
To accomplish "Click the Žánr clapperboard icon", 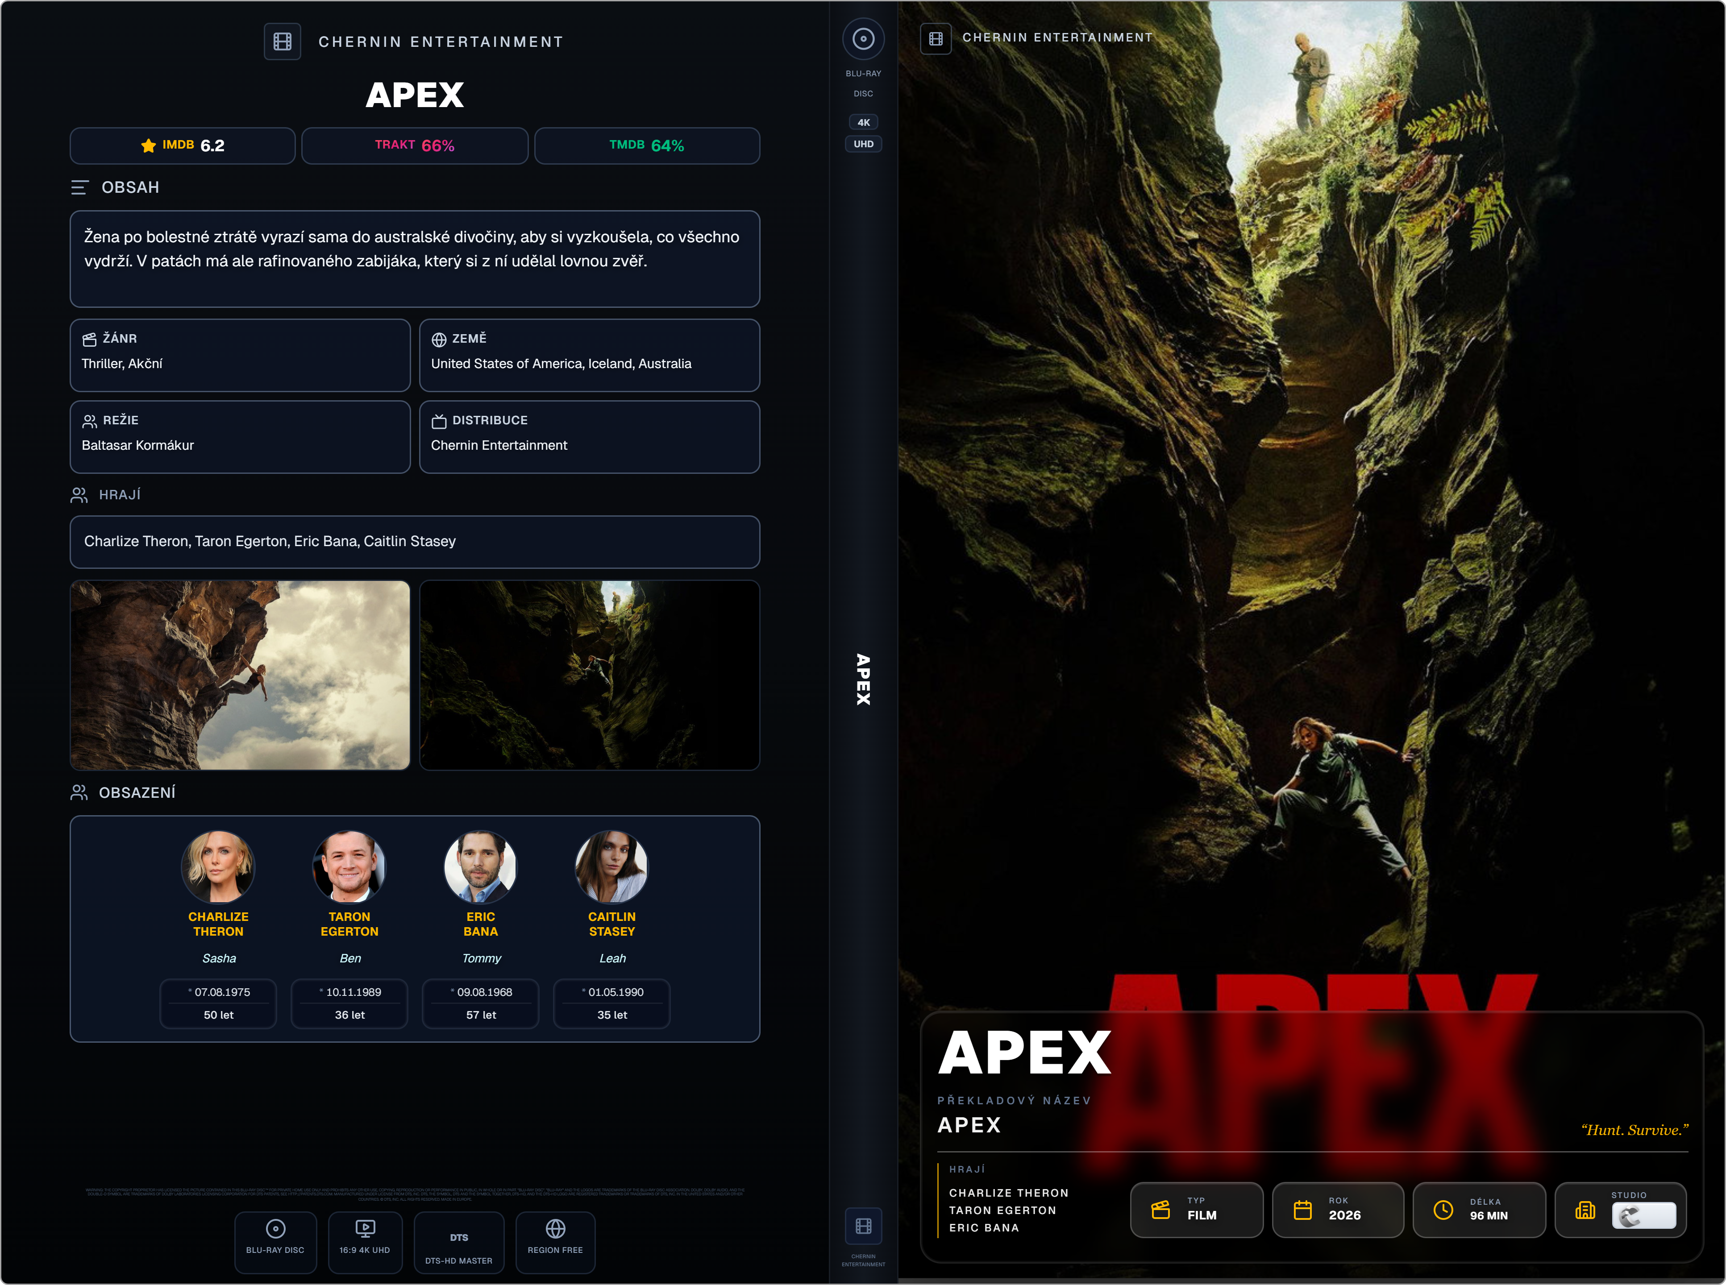I will pos(89,339).
